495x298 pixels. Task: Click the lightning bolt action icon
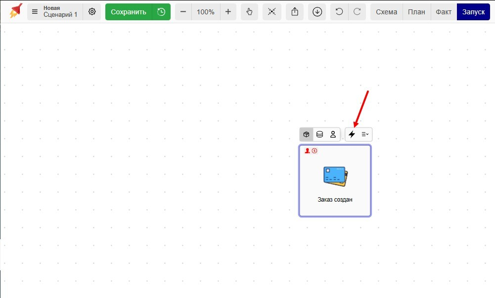(x=352, y=134)
